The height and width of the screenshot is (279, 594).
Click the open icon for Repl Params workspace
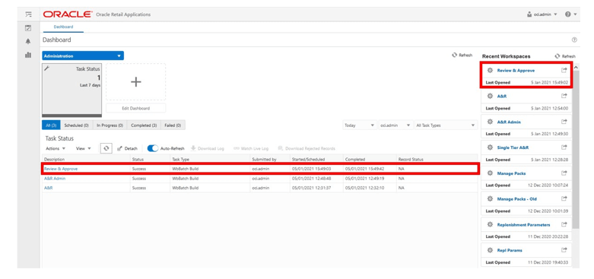pyautogui.click(x=564, y=250)
